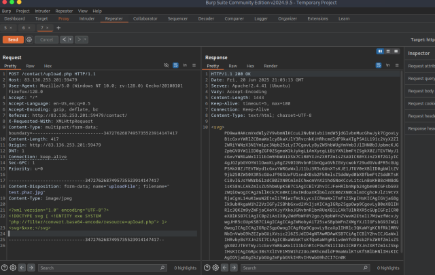Viewport: 435px width, 275px height.
Task: Open the Burp menu
Action: click(x=6, y=11)
